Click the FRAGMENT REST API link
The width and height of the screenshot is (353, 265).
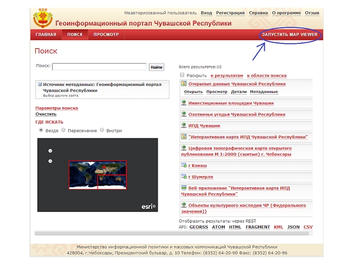coord(258,227)
